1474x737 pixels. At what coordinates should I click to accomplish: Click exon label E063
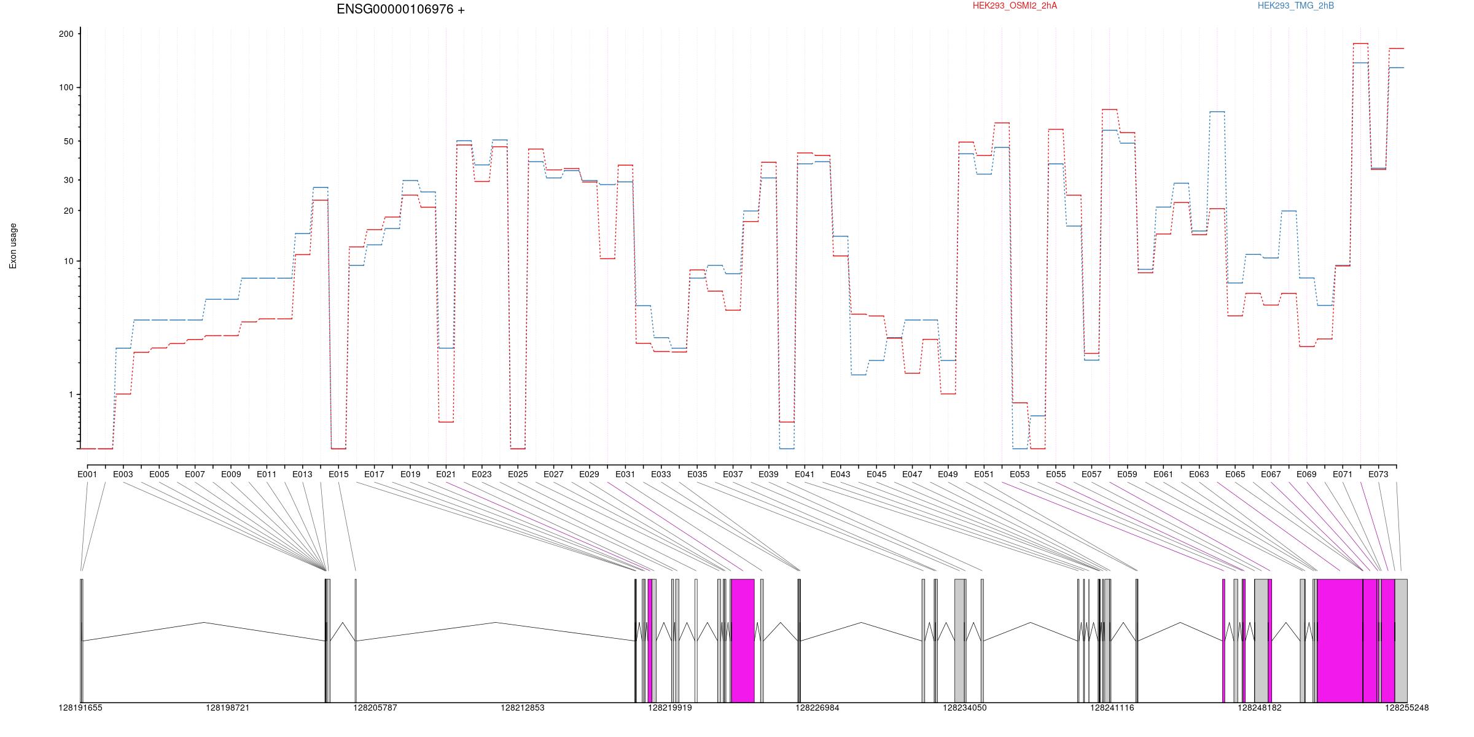tap(1199, 474)
